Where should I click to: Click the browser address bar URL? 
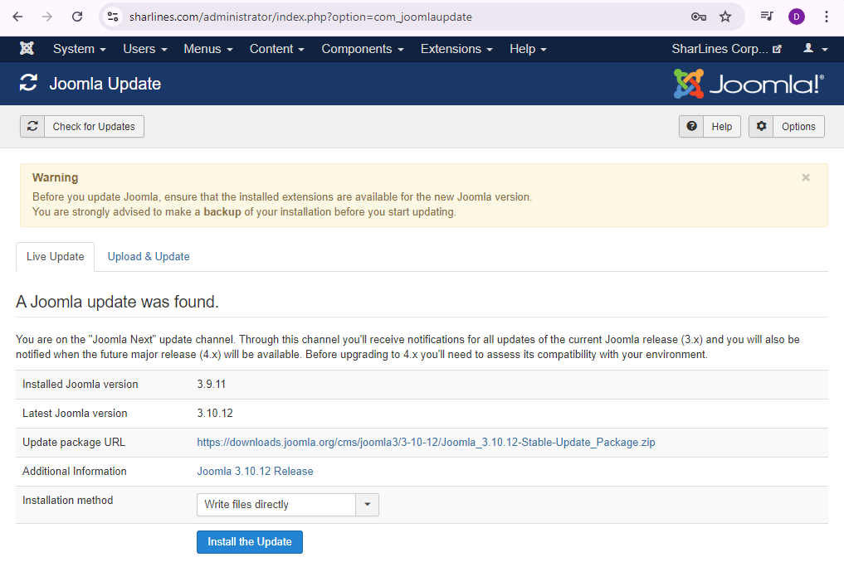click(300, 17)
